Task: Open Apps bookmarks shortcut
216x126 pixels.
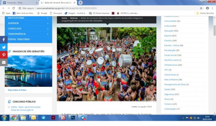Action: (x=6, y=13)
